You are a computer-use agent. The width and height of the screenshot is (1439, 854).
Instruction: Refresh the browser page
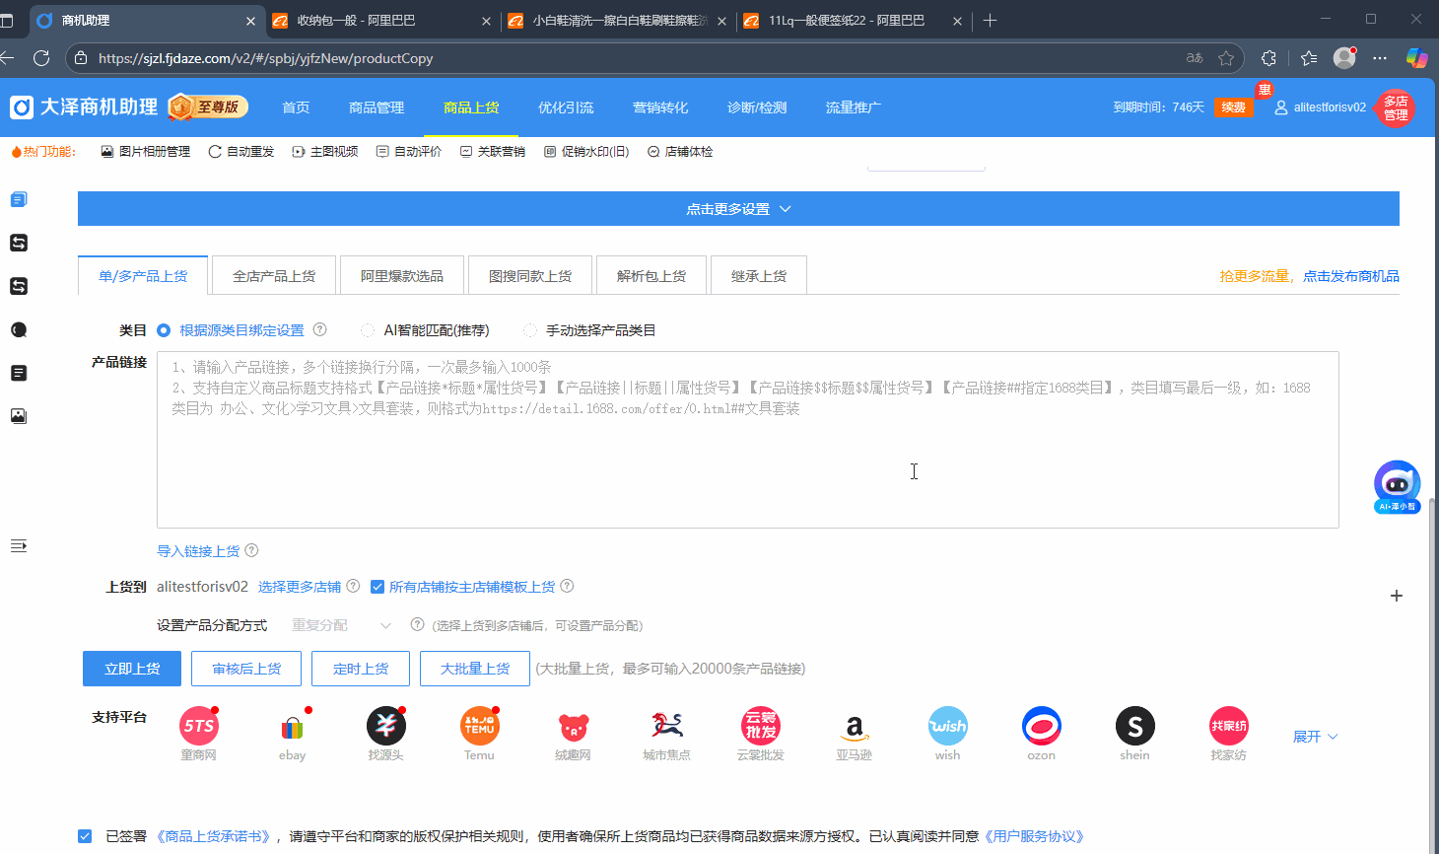[41, 58]
